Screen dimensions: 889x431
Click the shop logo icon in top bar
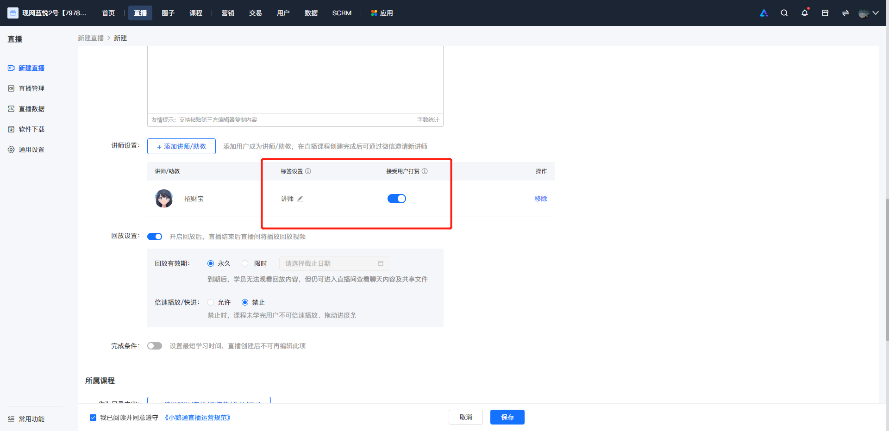13,13
